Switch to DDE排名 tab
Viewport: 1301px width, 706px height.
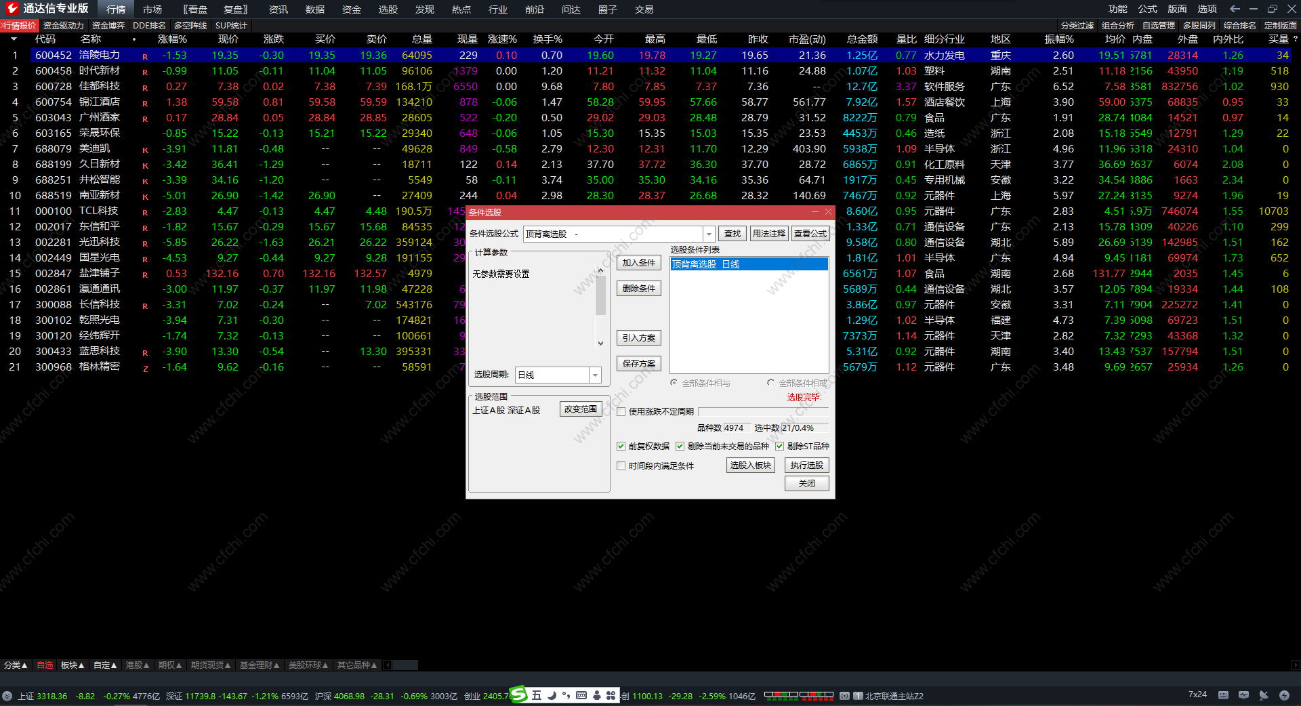[150, 25]
